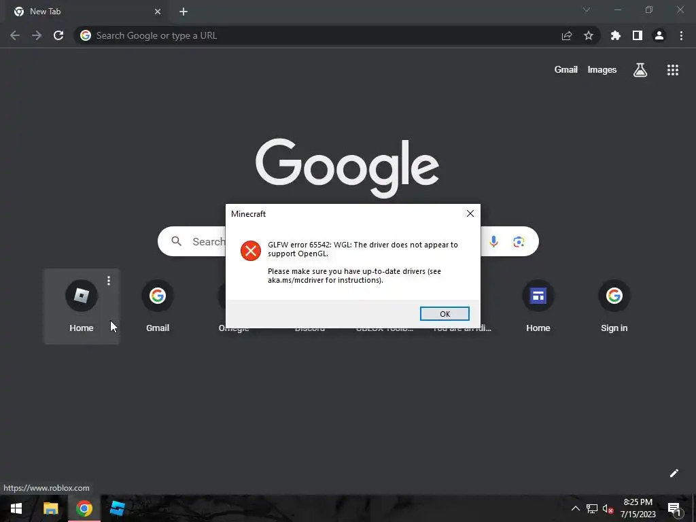The width and height of the screenshot is (696, 522).
Task: Customize this page with pencil icon
Action: (674, 473)
